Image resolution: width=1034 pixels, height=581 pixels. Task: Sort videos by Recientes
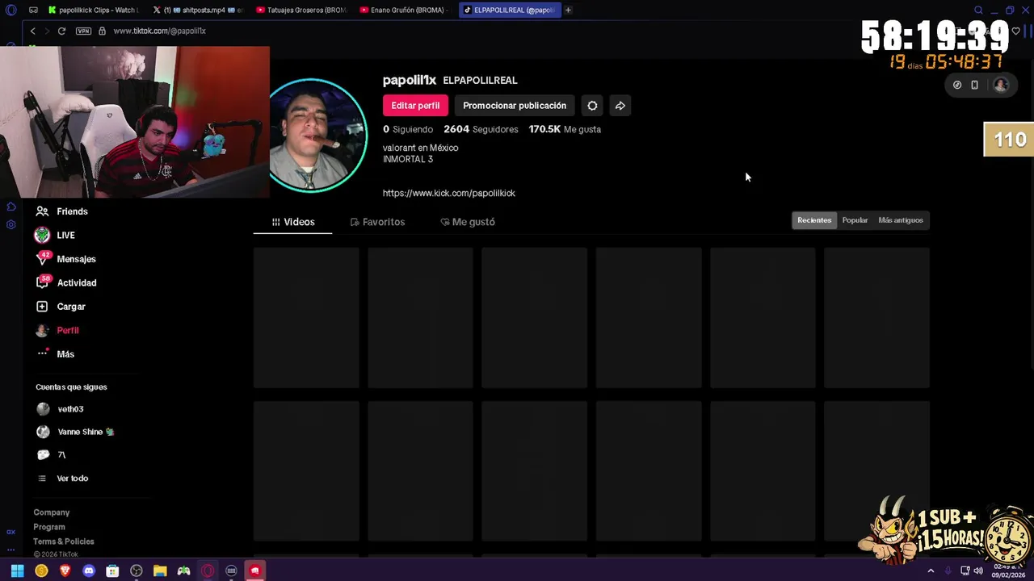click(814, 220)
